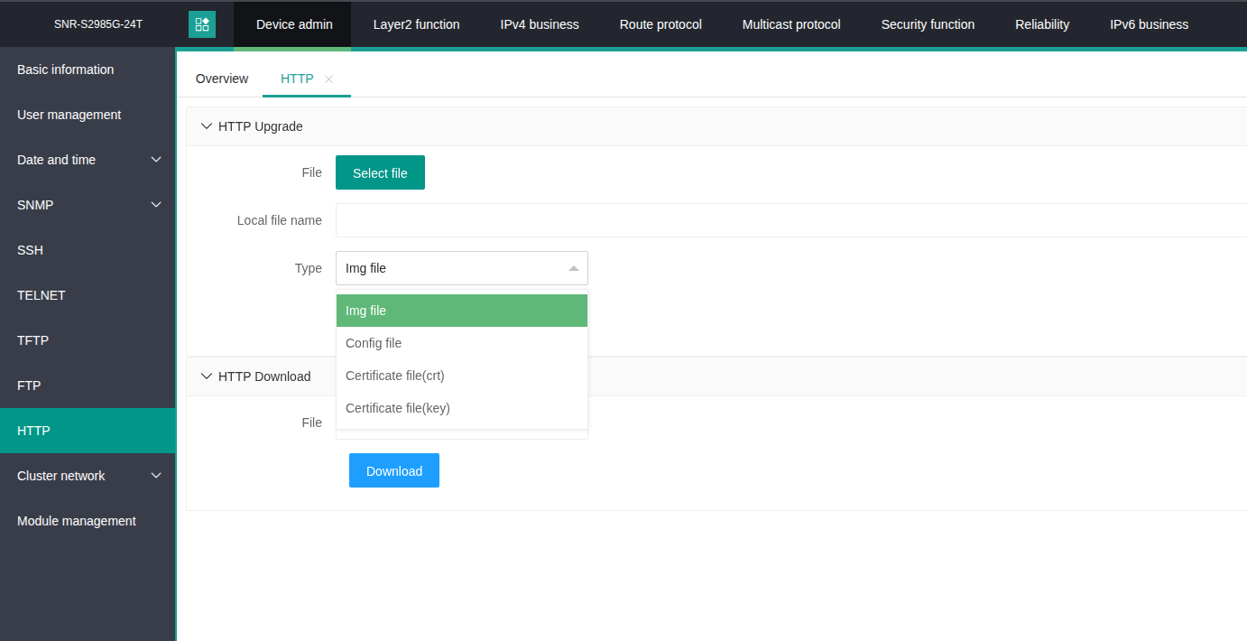Screen dimensions: 1247x641
Task: Expand the SNMP submenu arrow
Action: [156, 205]
